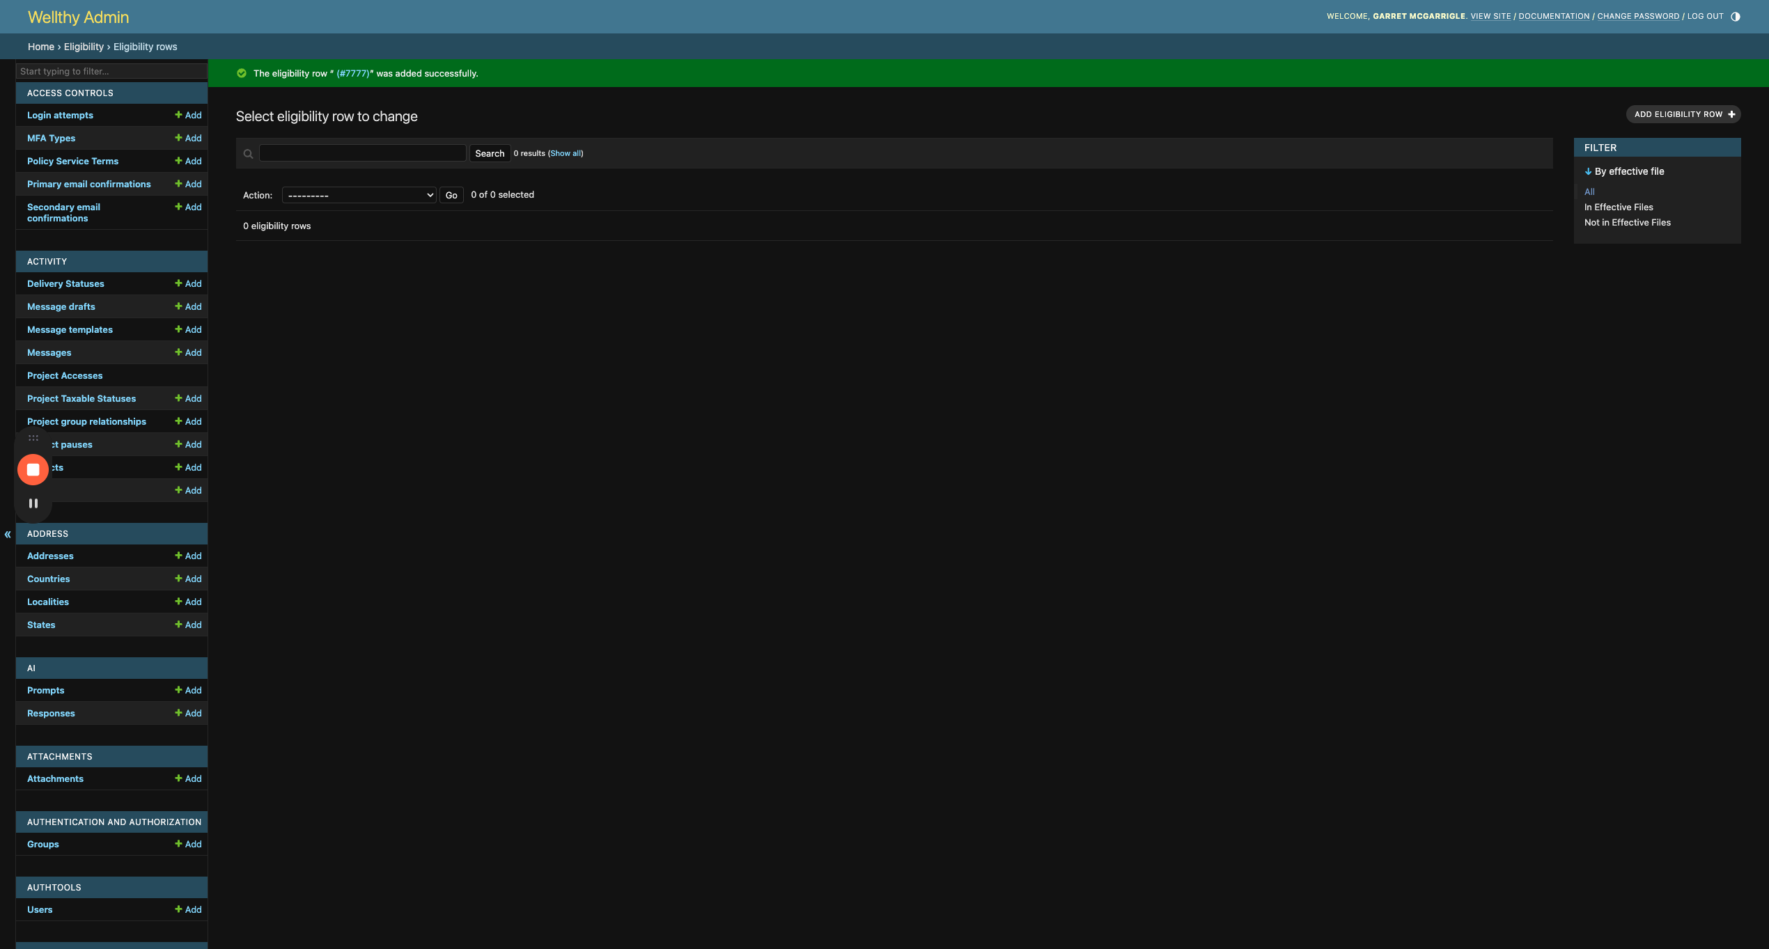Open Eligibility in the breadcrumb
Screen dimensions: 1769x949
point(84,47)
